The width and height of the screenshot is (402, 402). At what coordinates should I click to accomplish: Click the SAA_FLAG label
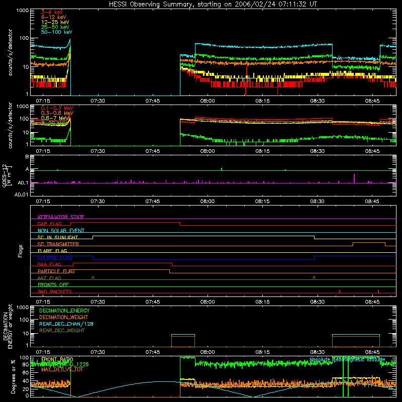pyautogui.click(x=49, y=264)
